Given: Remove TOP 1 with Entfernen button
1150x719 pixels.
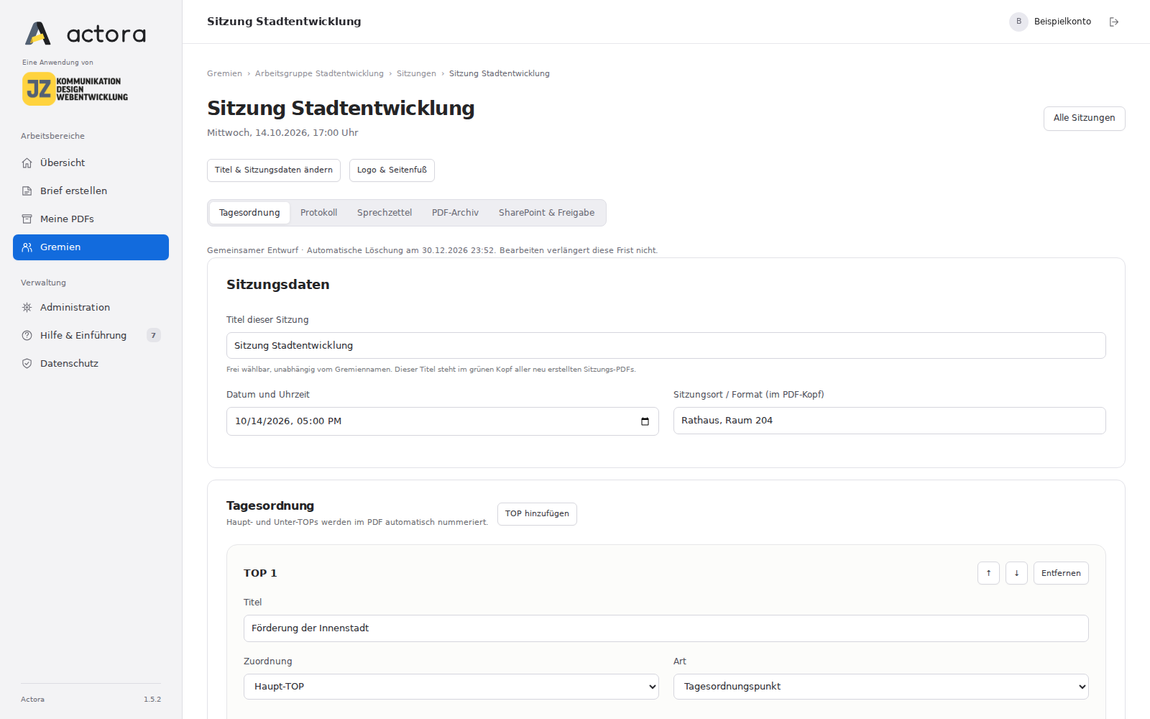Looking at the screenshot, I should click(1061, 573).
